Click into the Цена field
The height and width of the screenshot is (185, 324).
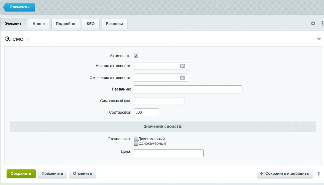[x=168, y=153]
